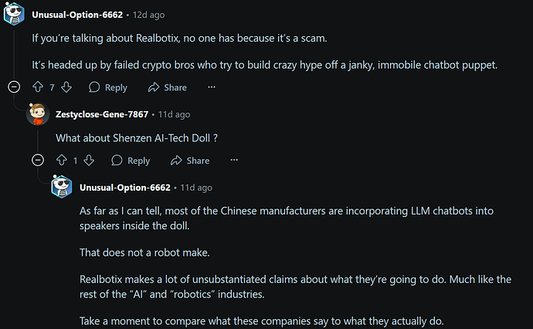
Task: Click the speech bubble icon under the Shenzen comment
Action: [x=117, y=160]
